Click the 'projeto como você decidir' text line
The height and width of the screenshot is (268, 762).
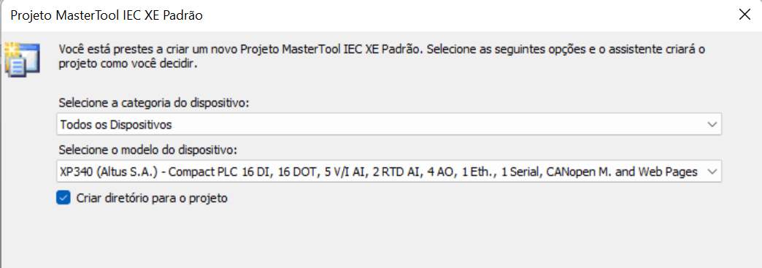coord(128,65)
